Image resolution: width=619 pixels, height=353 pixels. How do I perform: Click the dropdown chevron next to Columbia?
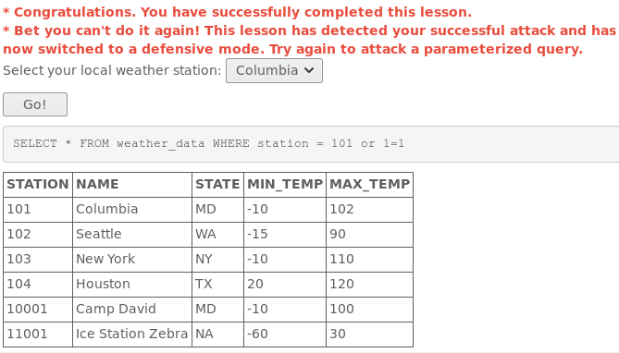309,70
